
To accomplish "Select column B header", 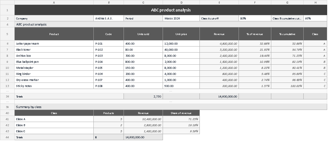I will (x=109, y=2).
